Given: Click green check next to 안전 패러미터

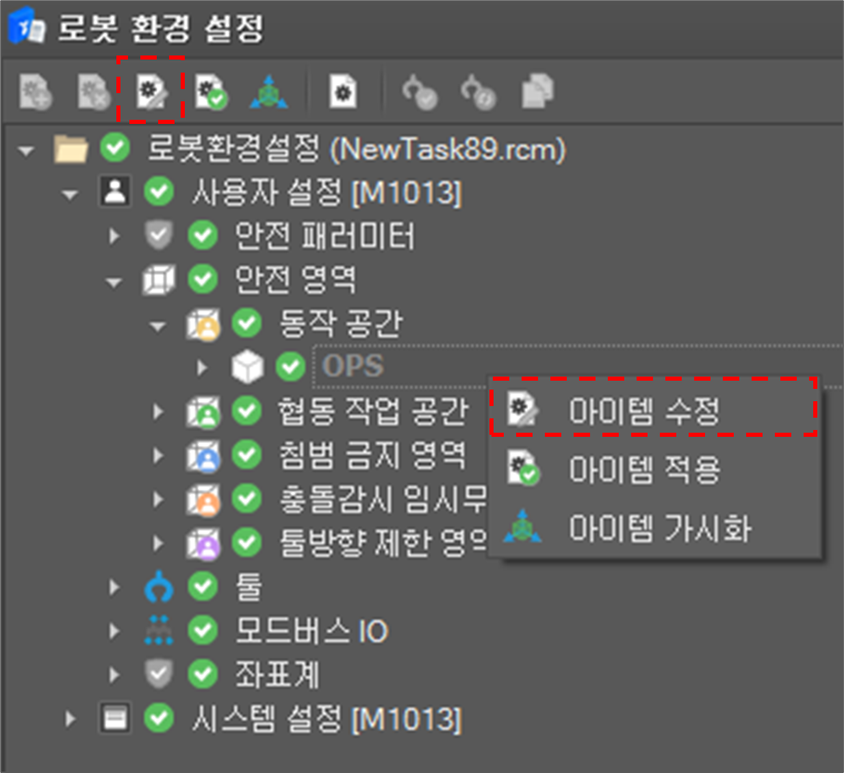Looking at the screenshot, I should click(203, 236).
